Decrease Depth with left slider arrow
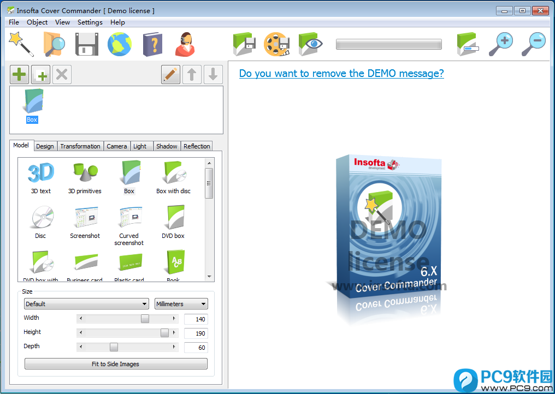The image size is (555, 394). (x=81, y=347)
